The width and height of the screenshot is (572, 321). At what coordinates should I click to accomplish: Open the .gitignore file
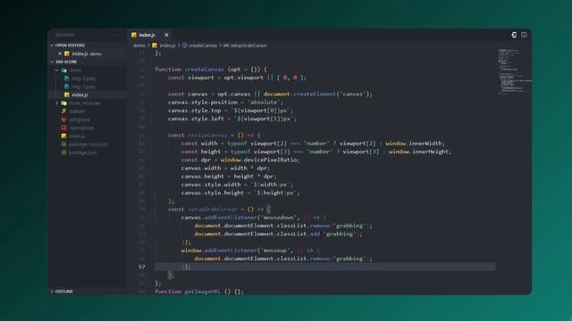pyautogui.click(x=80, y=119)
